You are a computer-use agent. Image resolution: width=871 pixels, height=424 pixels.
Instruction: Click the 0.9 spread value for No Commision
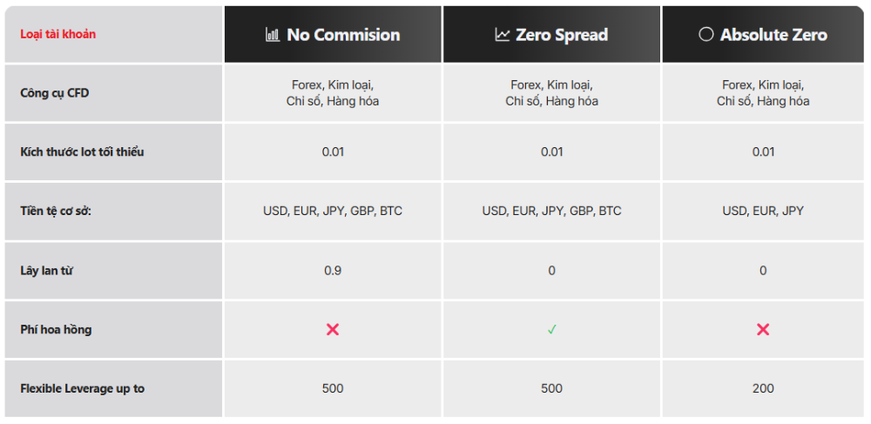(x=333, y=271)
